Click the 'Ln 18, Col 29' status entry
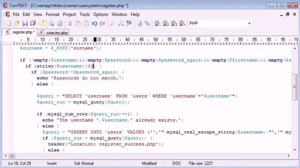300x168 pixels. tap(20, 163)
